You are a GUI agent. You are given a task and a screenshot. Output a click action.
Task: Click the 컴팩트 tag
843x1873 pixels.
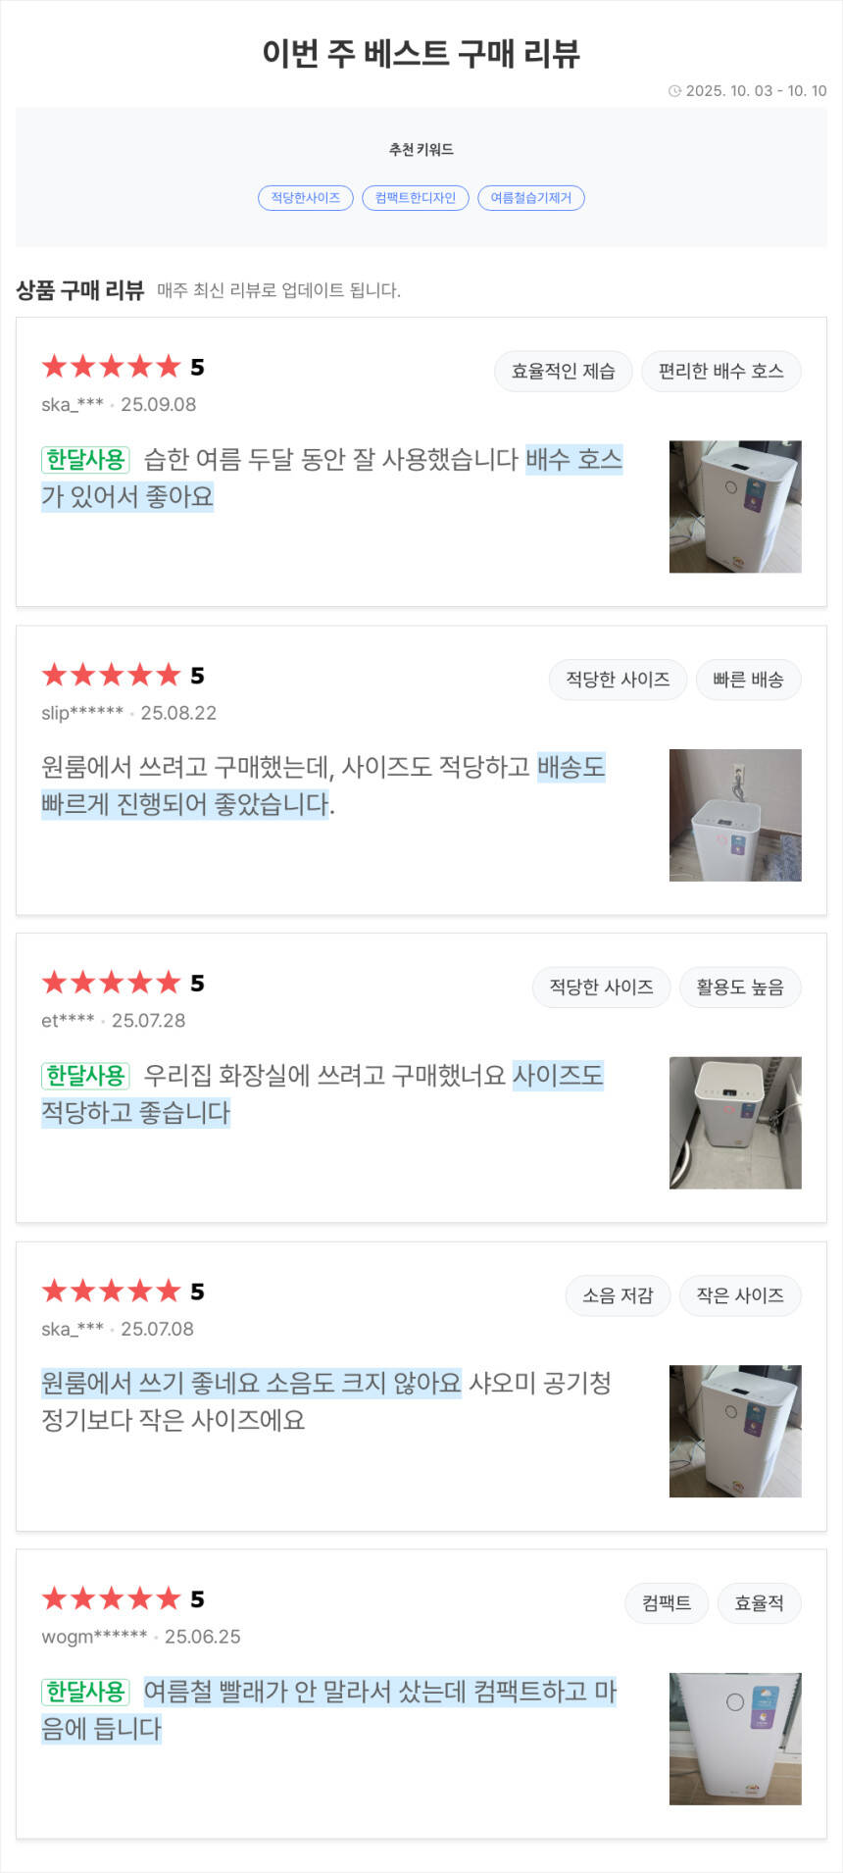click(x=667, y=1603)
